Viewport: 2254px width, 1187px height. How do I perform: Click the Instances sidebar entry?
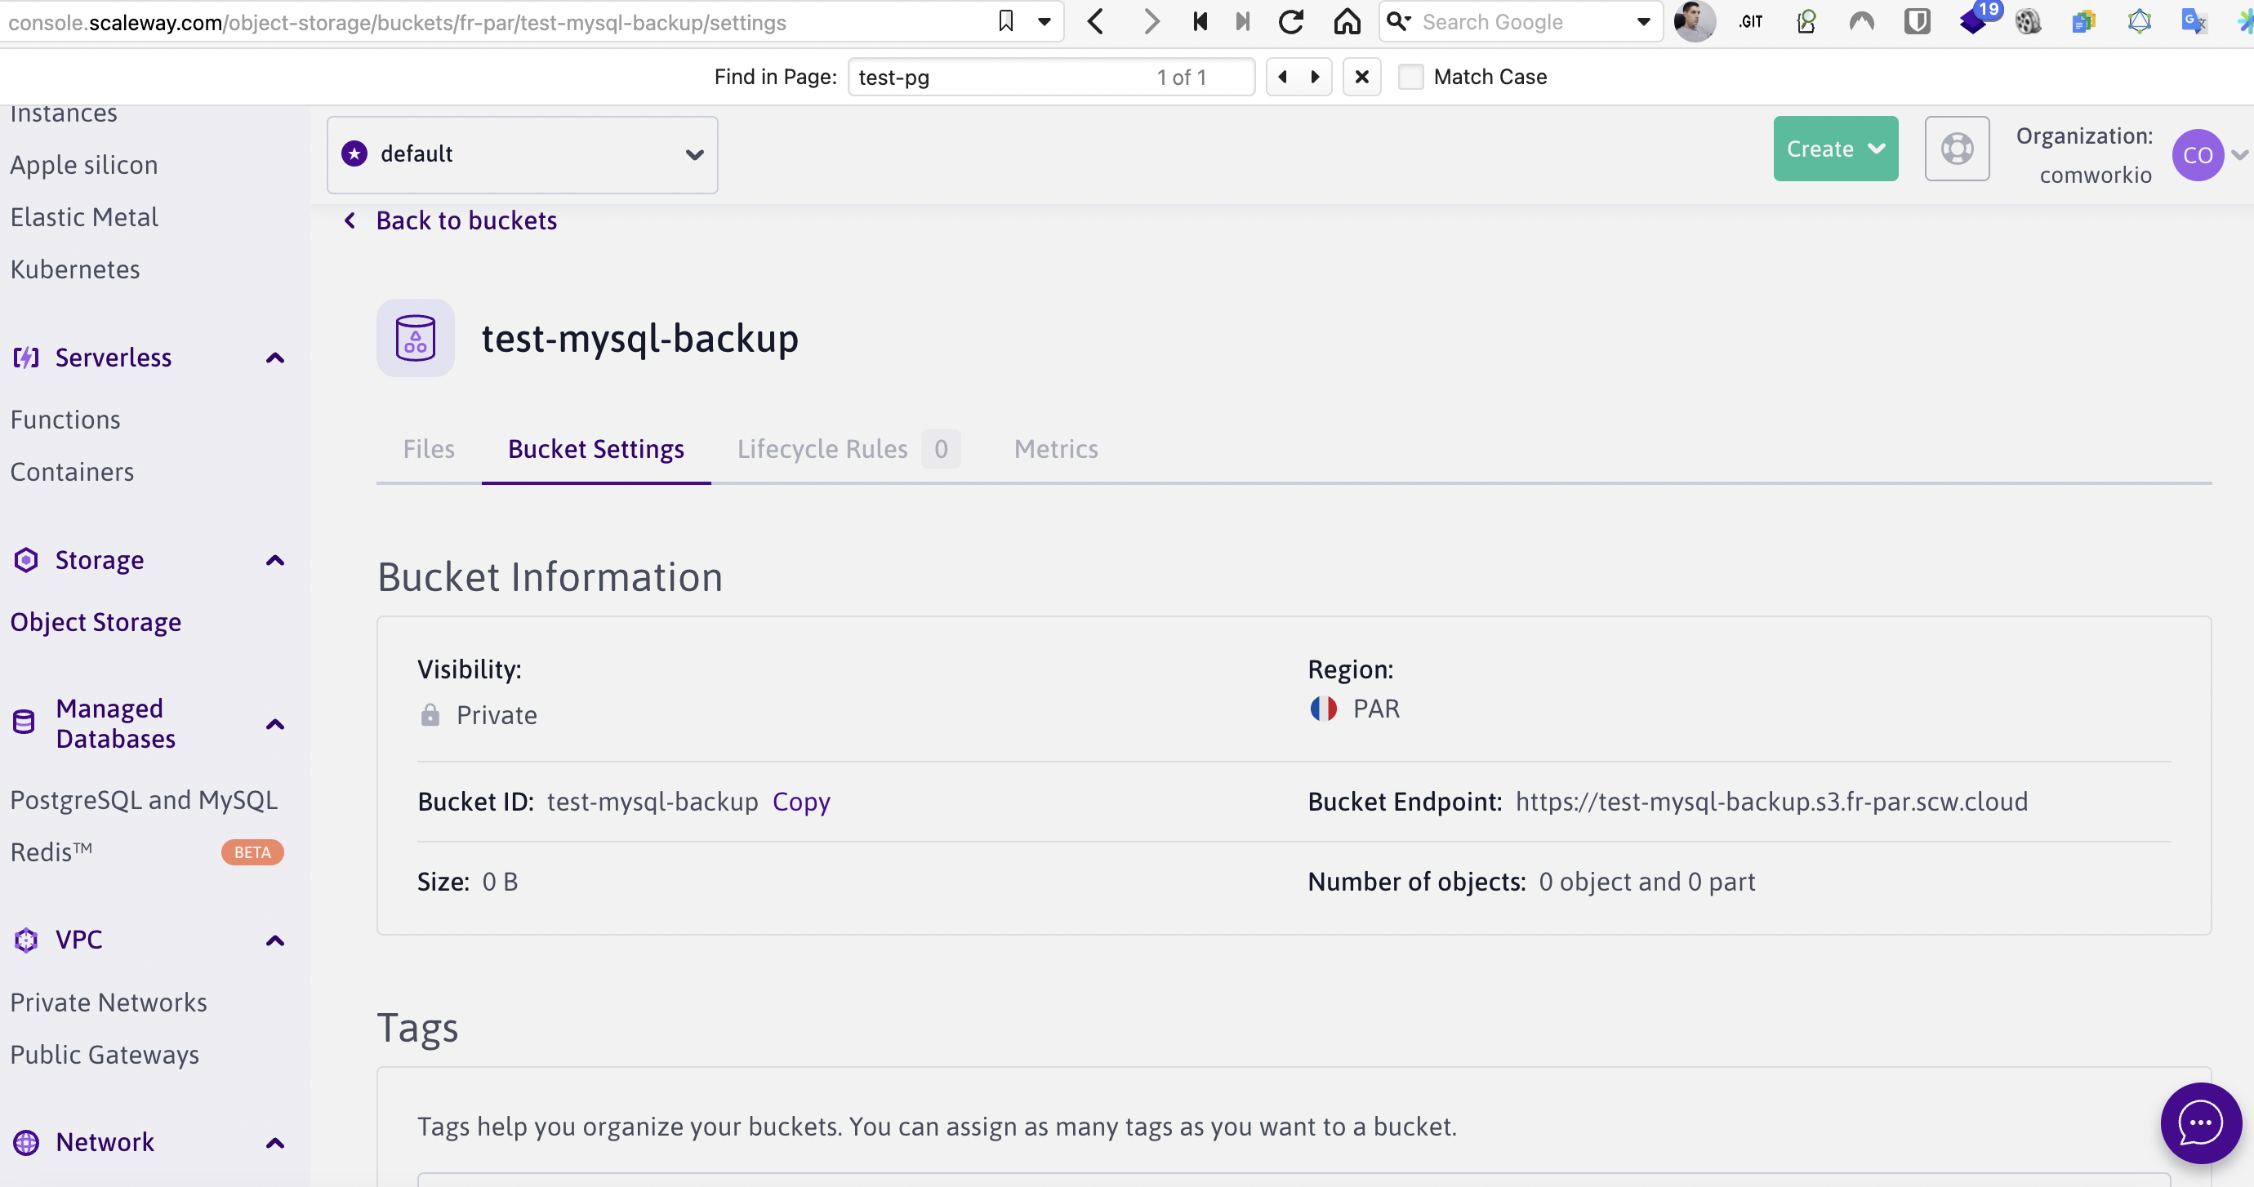(64, 113)
